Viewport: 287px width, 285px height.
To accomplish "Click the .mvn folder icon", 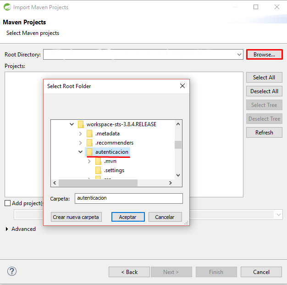I will point(98,161).
